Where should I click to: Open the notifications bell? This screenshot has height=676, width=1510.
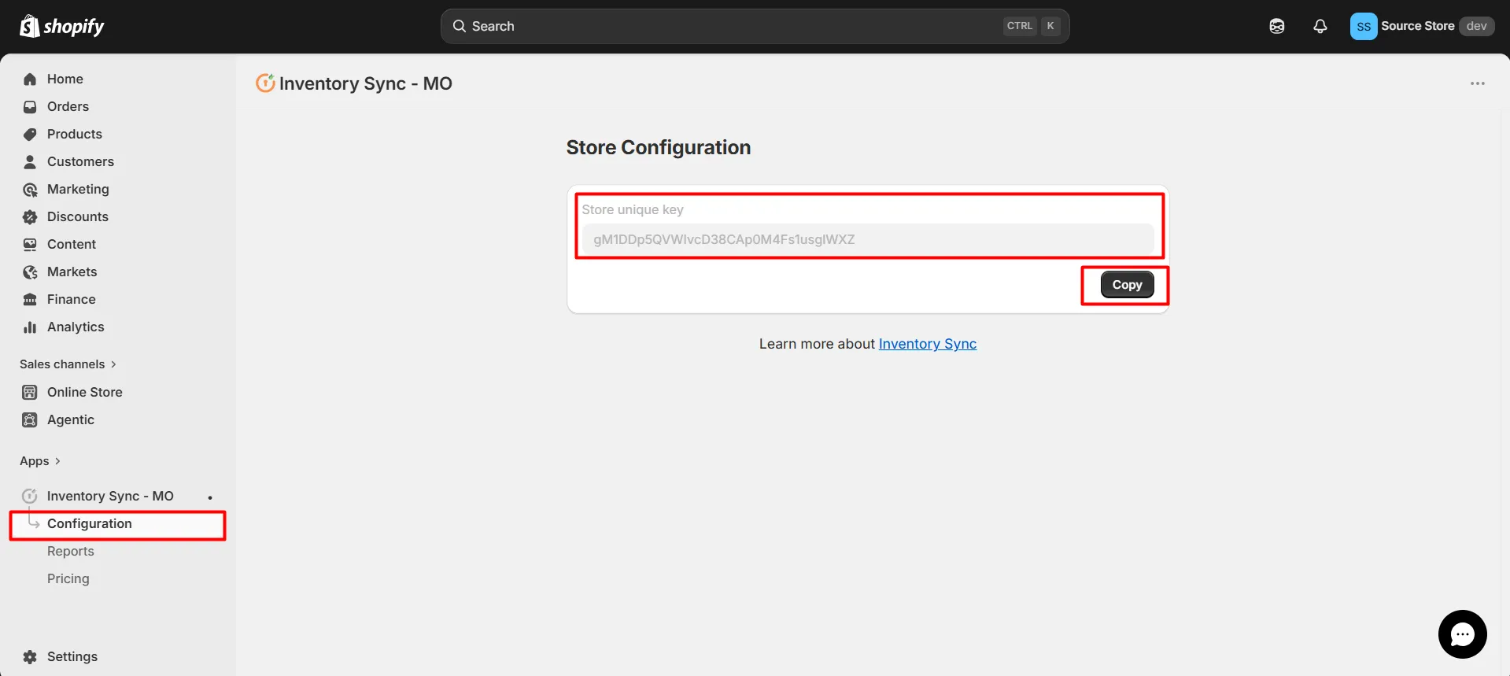(1320, 26)
